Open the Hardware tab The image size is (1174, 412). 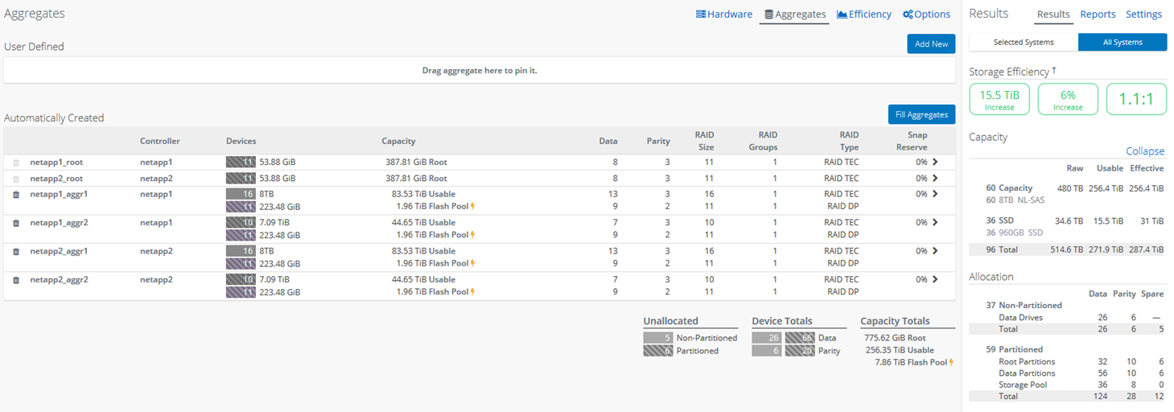[724, 14]
